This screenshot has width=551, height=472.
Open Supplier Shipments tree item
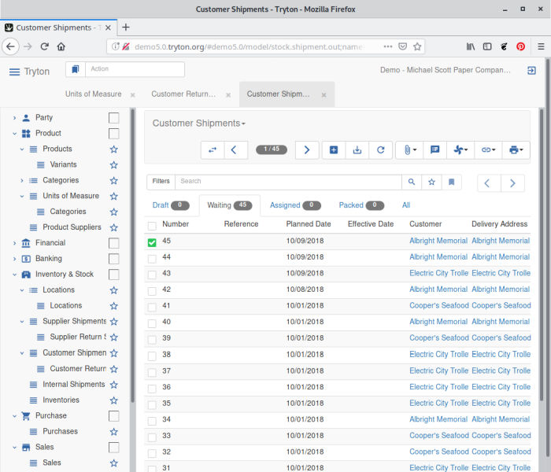[74, 321]
